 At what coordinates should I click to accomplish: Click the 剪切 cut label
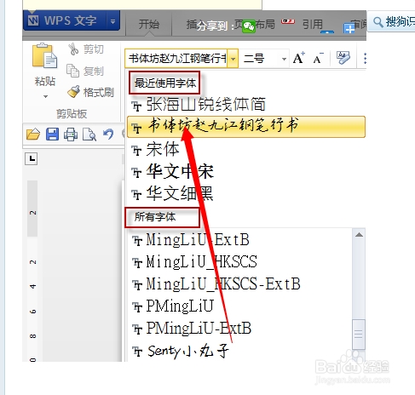click(94, 49)
